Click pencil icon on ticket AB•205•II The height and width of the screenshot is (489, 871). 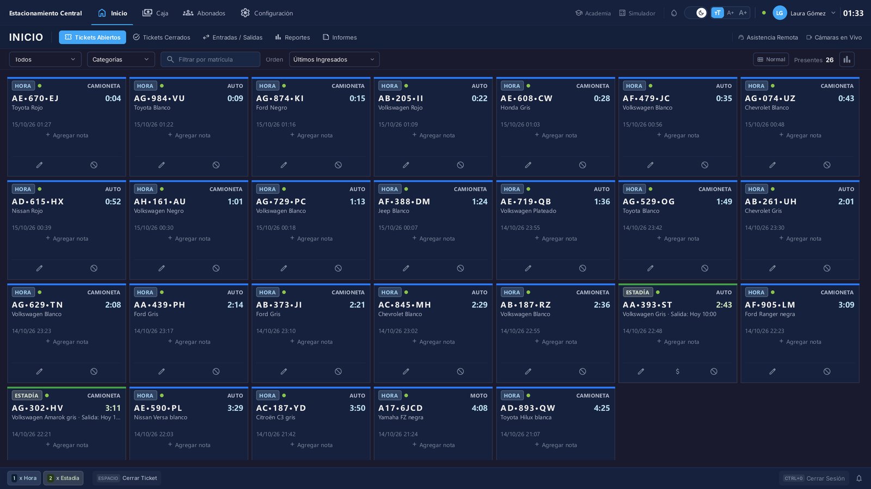(406, 165)
